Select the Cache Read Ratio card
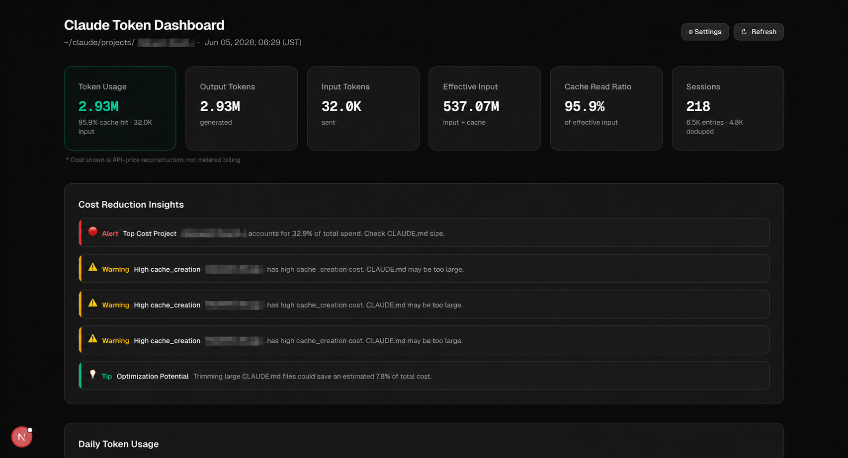The height and width of the screenshot is (458, 848). click(606, 108)
